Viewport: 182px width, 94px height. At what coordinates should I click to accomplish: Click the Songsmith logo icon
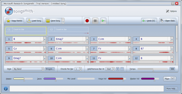9,11
